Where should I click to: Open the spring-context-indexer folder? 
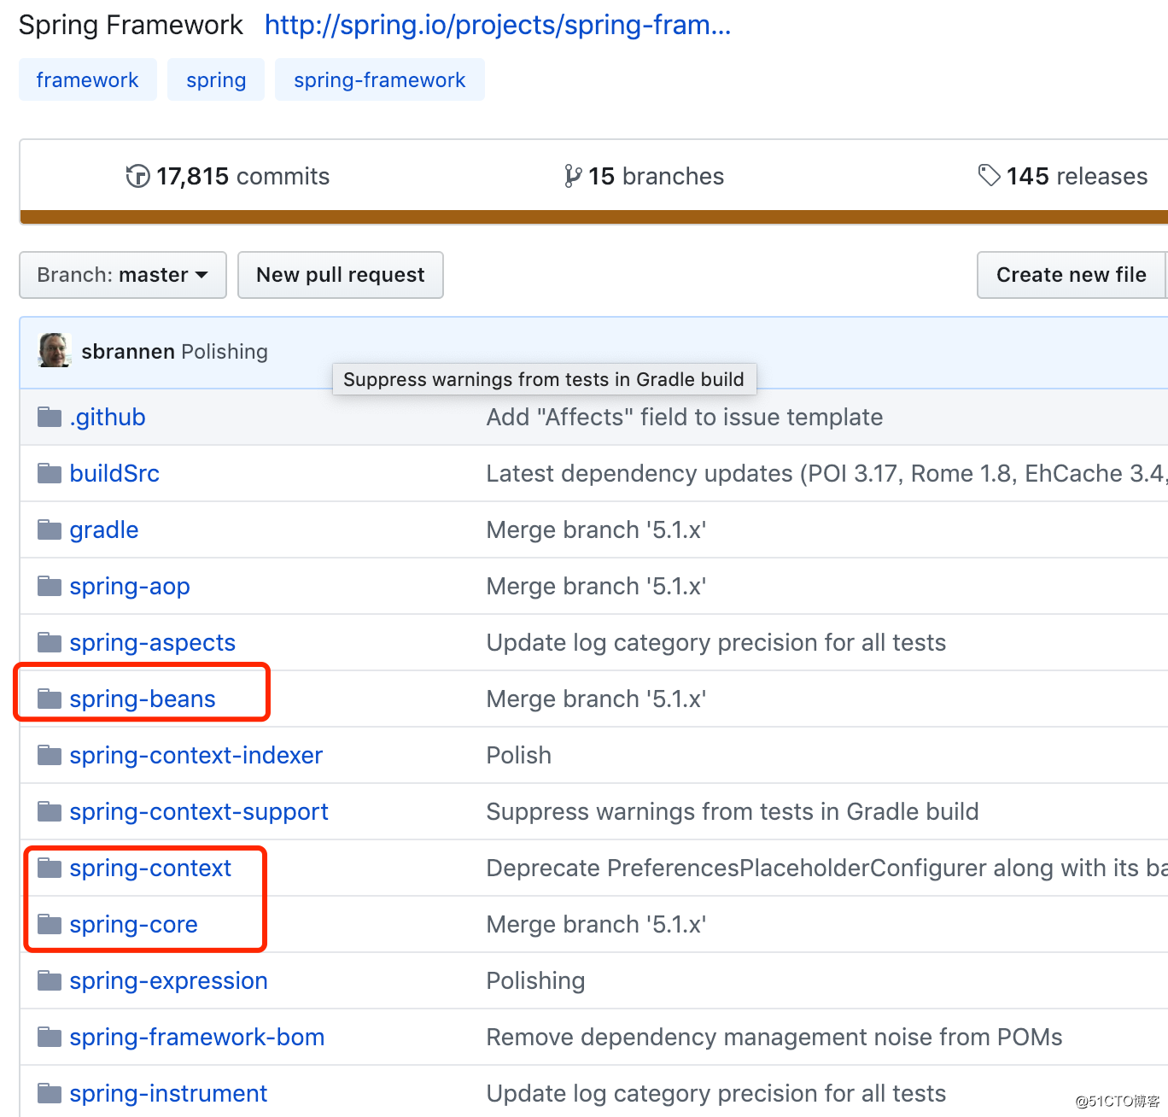coord(196,755)
